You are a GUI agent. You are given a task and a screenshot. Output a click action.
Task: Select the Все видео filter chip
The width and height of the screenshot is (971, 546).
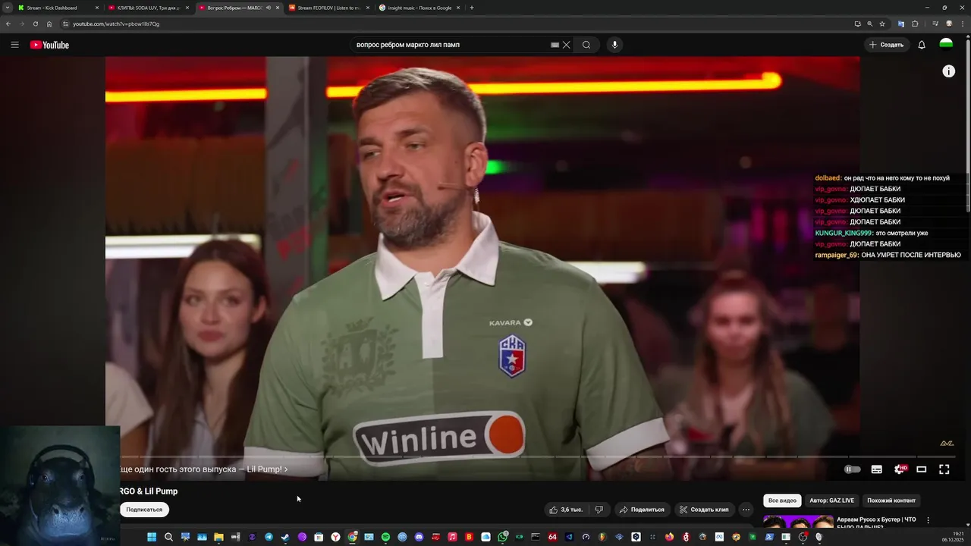click(782, 500)
